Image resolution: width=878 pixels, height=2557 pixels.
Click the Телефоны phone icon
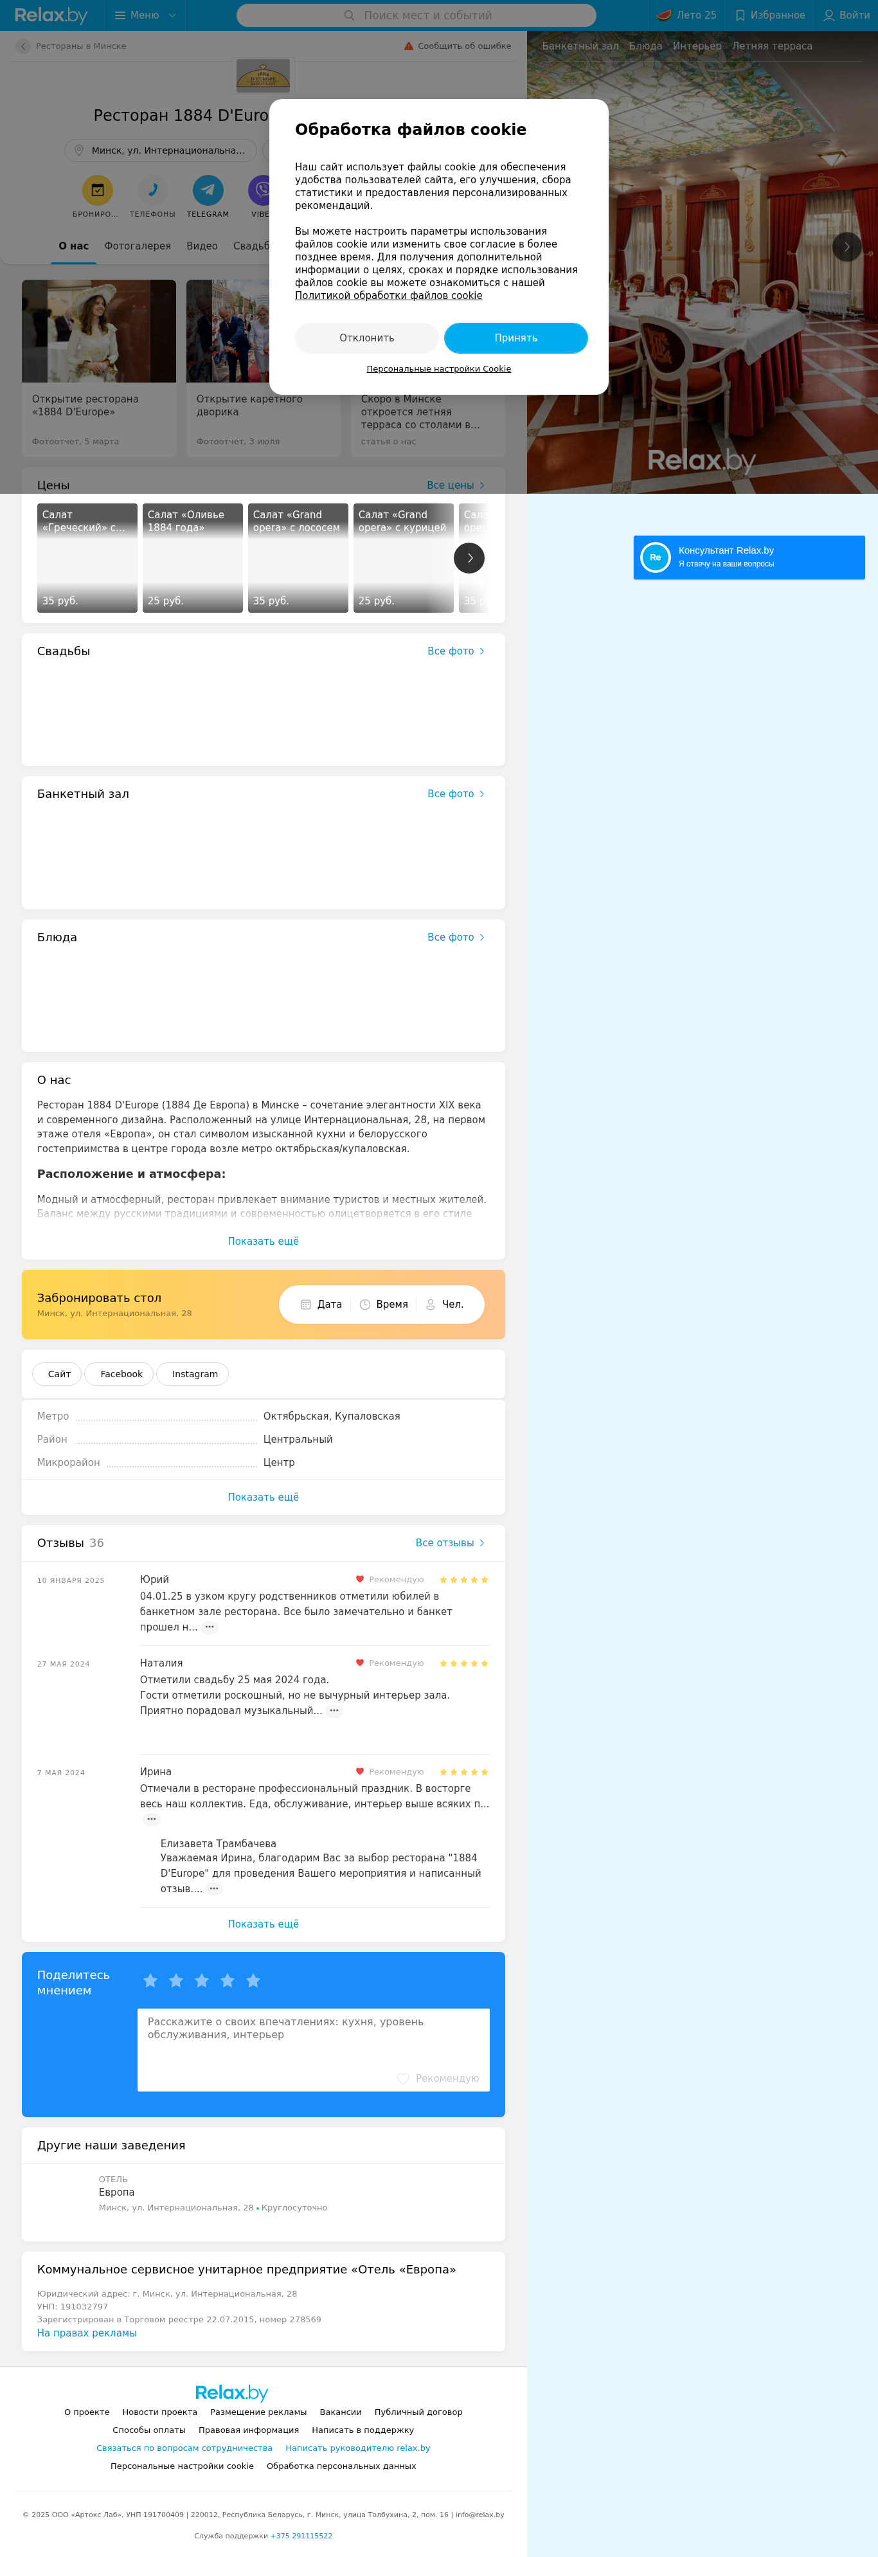(x=152, y=190)
